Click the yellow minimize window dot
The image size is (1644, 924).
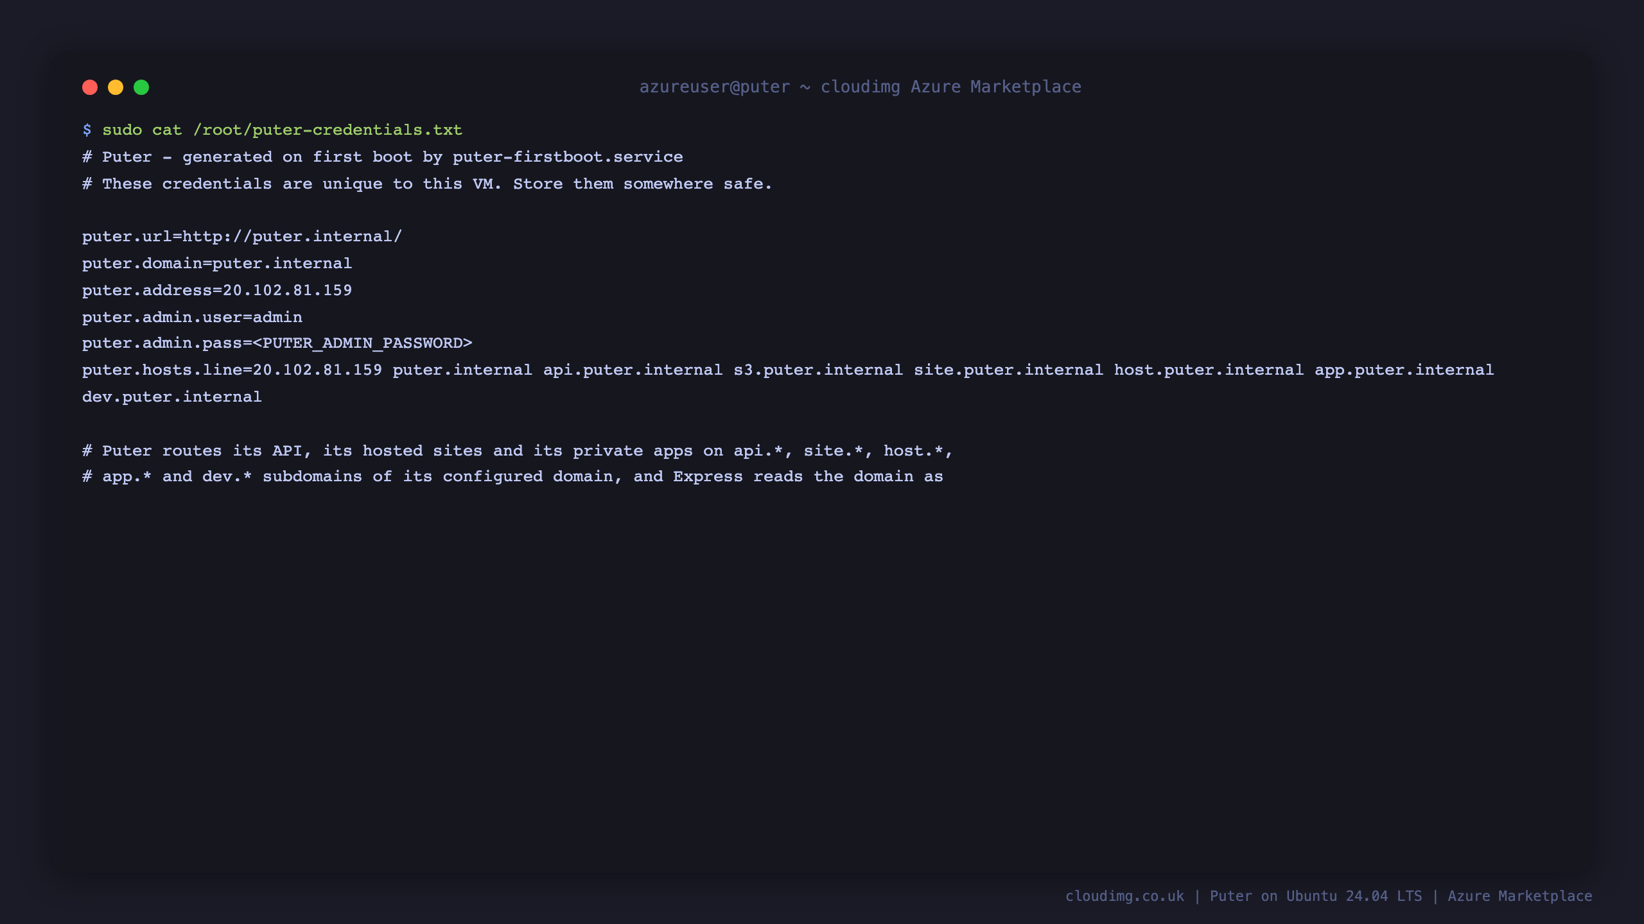tap(116, 87)
